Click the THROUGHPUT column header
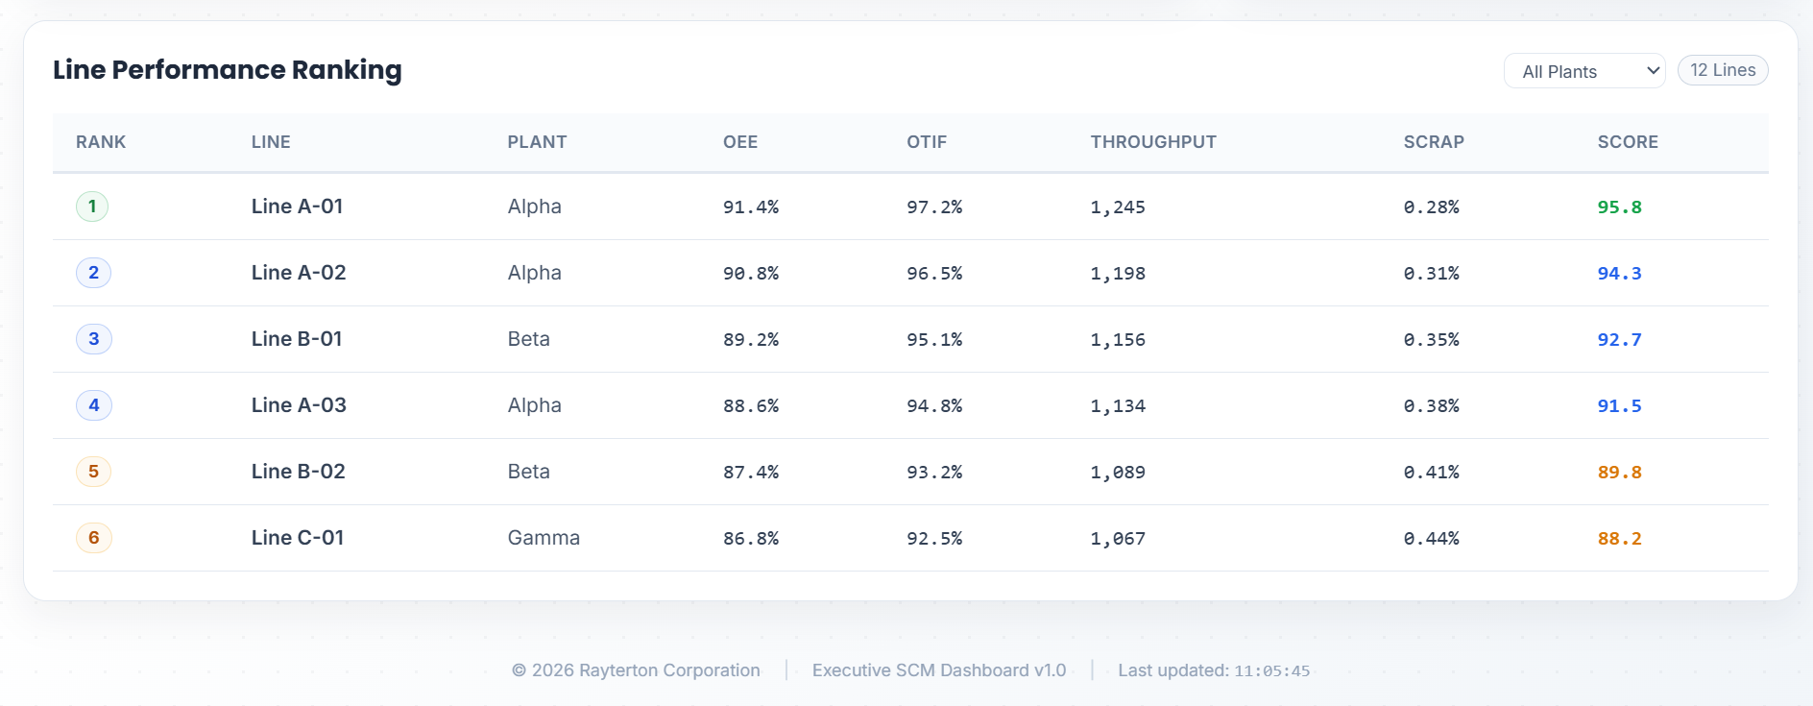 pos(1152,142)
